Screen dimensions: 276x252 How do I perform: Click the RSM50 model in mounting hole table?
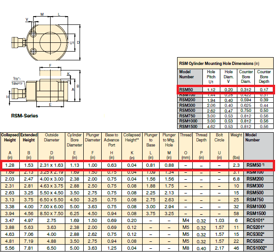click(x=186, y=89)
